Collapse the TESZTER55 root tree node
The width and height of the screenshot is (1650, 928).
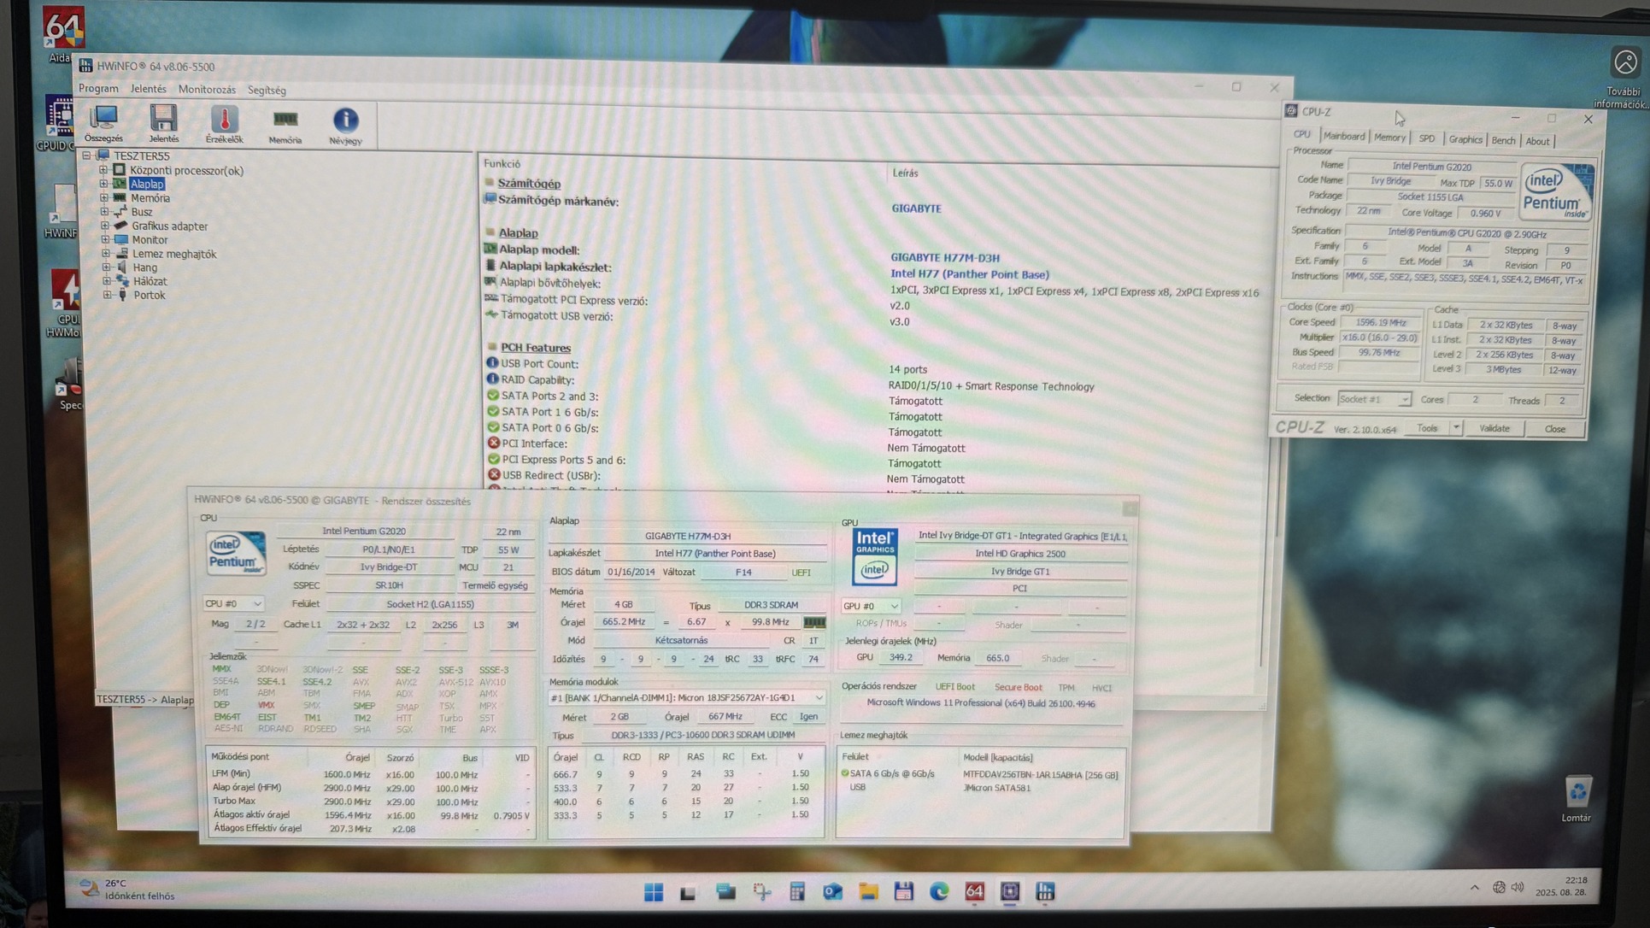tap(86, 156)
